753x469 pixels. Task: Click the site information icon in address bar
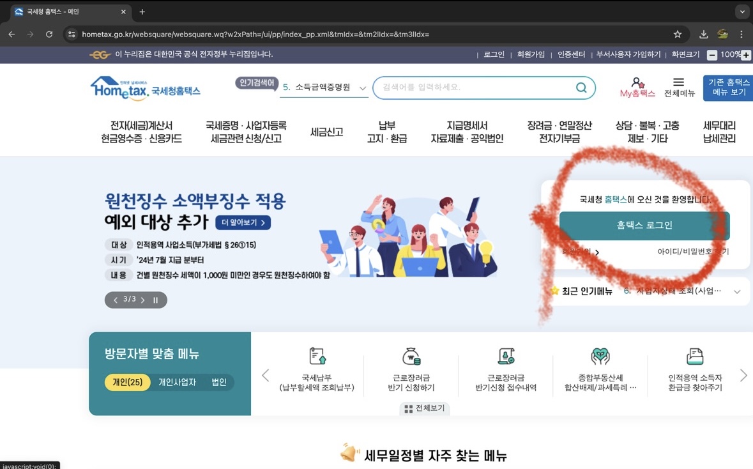point(72,34)
